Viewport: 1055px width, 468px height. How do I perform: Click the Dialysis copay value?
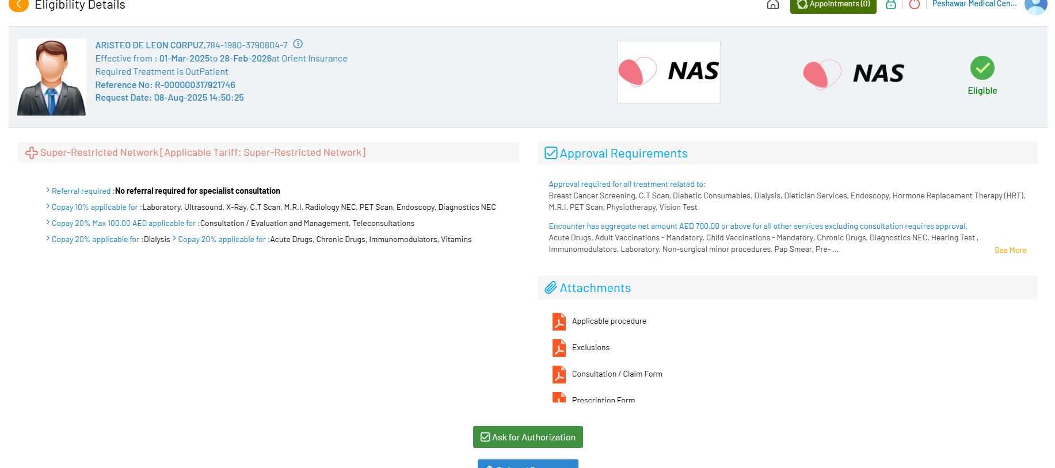click(157, 239)
